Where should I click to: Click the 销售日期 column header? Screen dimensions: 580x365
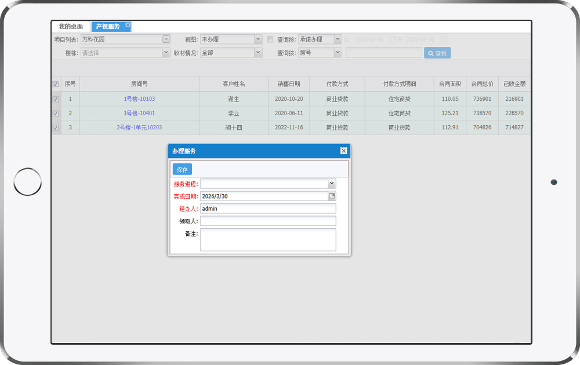[289, 84]
